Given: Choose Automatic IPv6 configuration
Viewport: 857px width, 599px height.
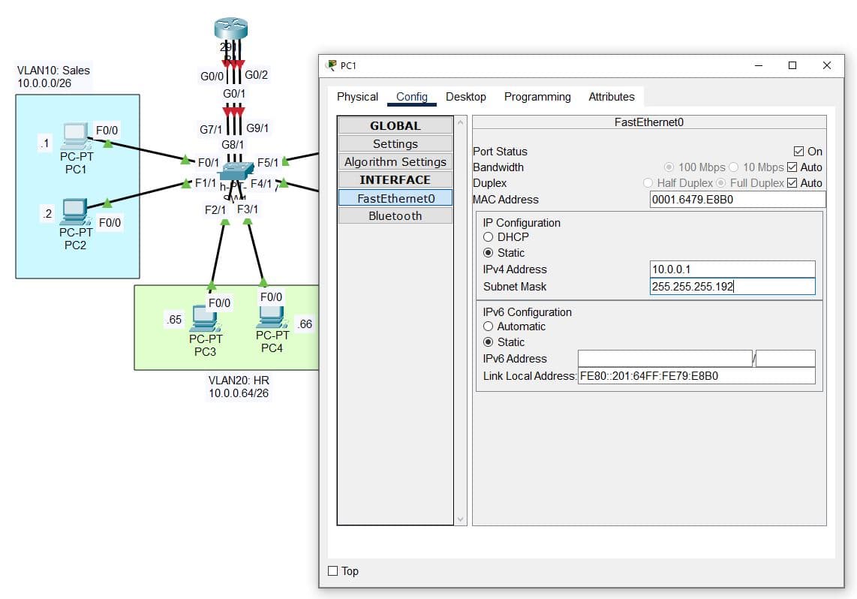Looking at the screenshot, I should tap(489, 327).
